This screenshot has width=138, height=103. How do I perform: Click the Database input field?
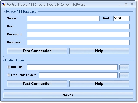coord(78,42)
